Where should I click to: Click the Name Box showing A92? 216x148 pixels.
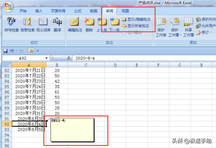coord(23,58)
